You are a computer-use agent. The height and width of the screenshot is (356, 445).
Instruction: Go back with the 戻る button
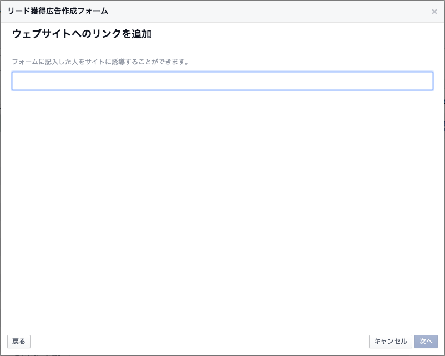tap(19, 342)
